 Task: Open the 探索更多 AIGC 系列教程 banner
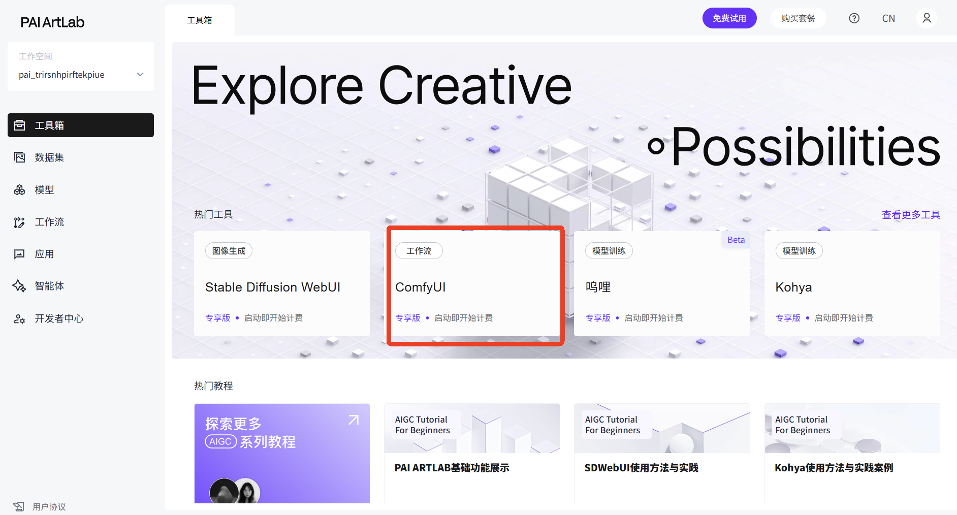tap(282, 454)
